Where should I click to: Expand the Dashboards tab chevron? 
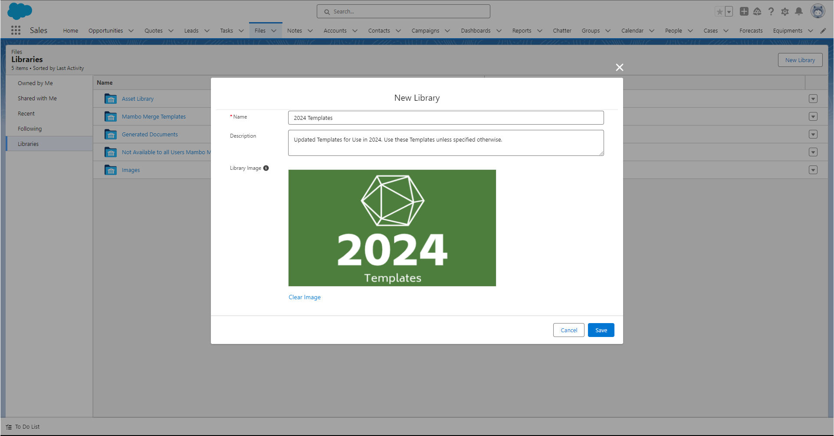point(499,30)
